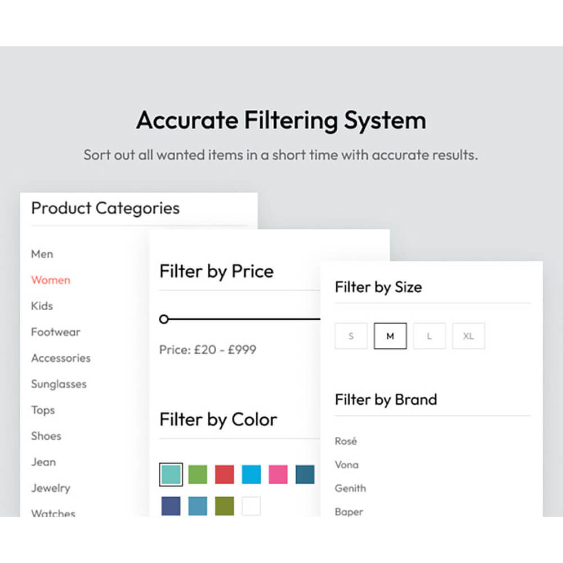Select the white color swatch
The width and height of the screenshot is (563, 563).
pos(251,506)
